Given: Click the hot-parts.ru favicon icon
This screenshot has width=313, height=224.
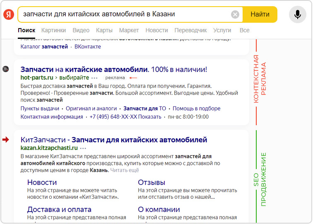Looking at the screenshot, I should pos(6,69).
